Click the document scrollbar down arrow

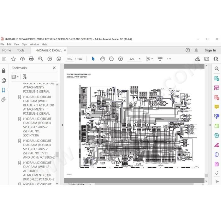(206, 181)
